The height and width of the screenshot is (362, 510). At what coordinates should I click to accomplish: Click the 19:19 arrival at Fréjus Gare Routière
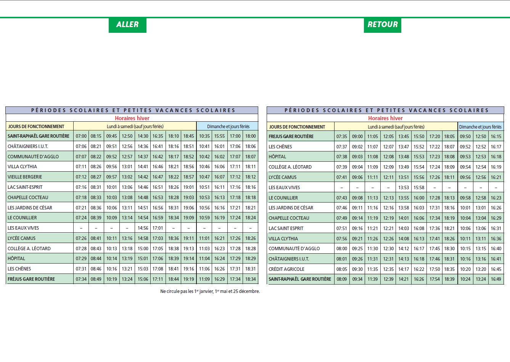click(x=188, y=279)
